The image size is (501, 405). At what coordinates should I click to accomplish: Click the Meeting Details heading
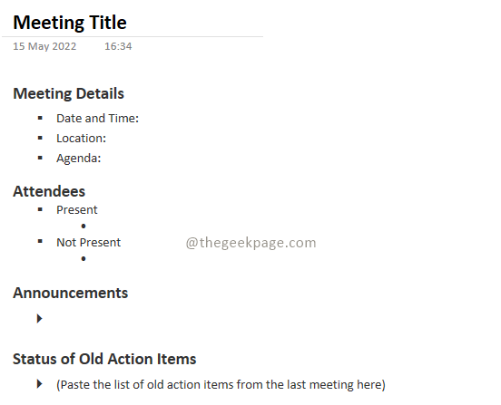pos(68,93)
